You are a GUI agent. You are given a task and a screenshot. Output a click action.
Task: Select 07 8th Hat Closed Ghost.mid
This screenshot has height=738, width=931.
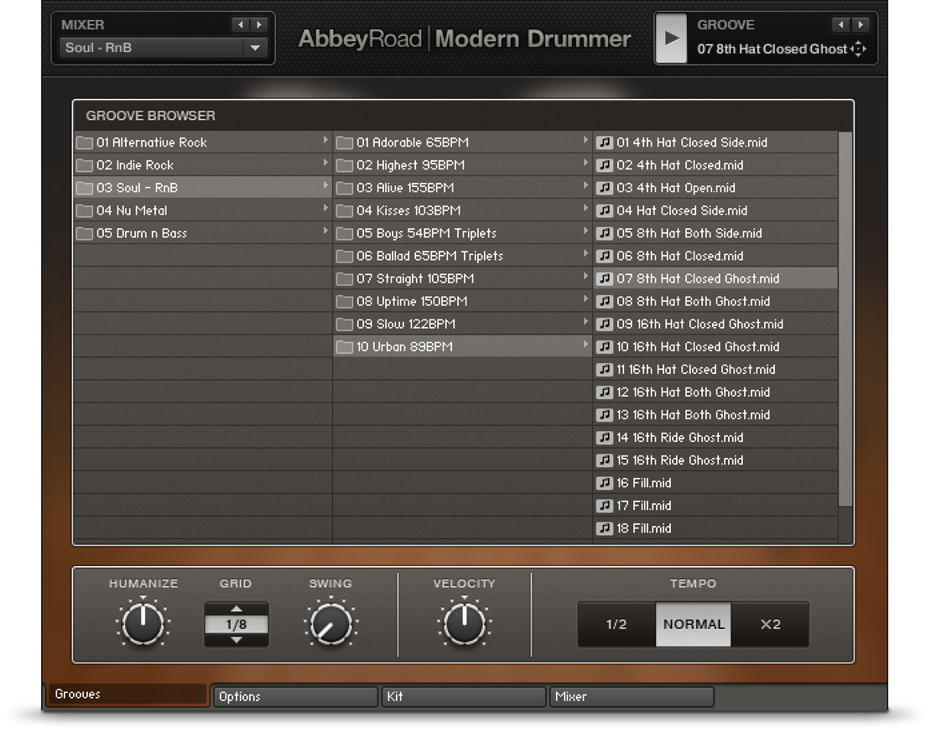pos(715,278)
